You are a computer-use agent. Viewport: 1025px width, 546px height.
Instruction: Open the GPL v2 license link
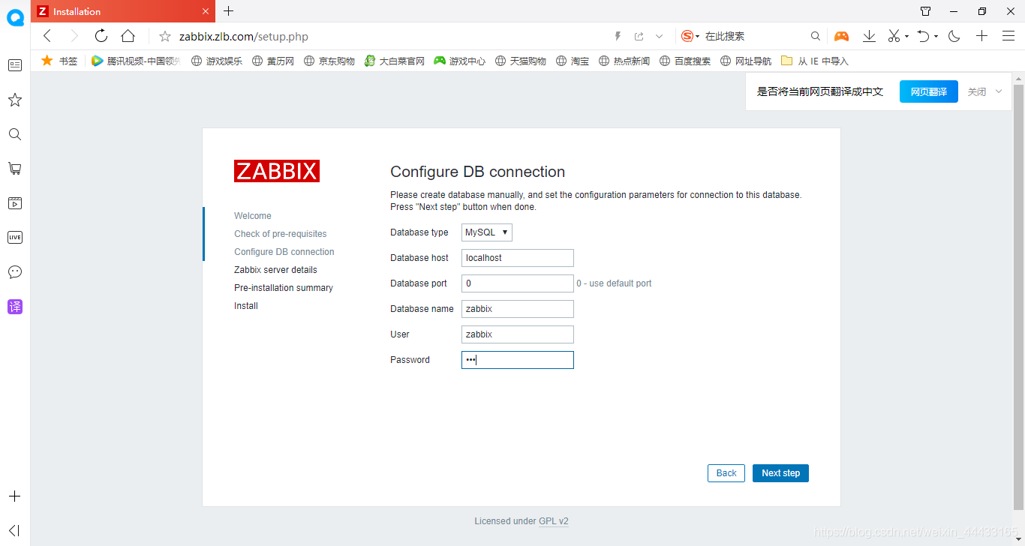(554, 521)
